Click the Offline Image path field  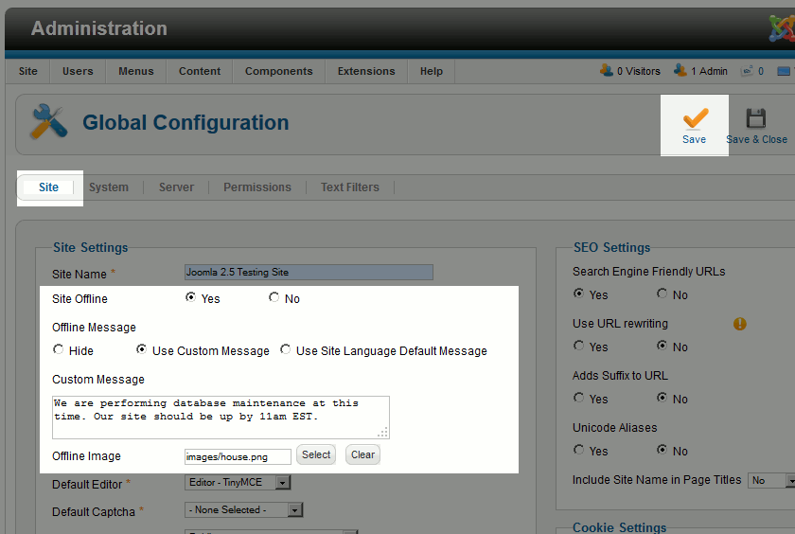238,456
